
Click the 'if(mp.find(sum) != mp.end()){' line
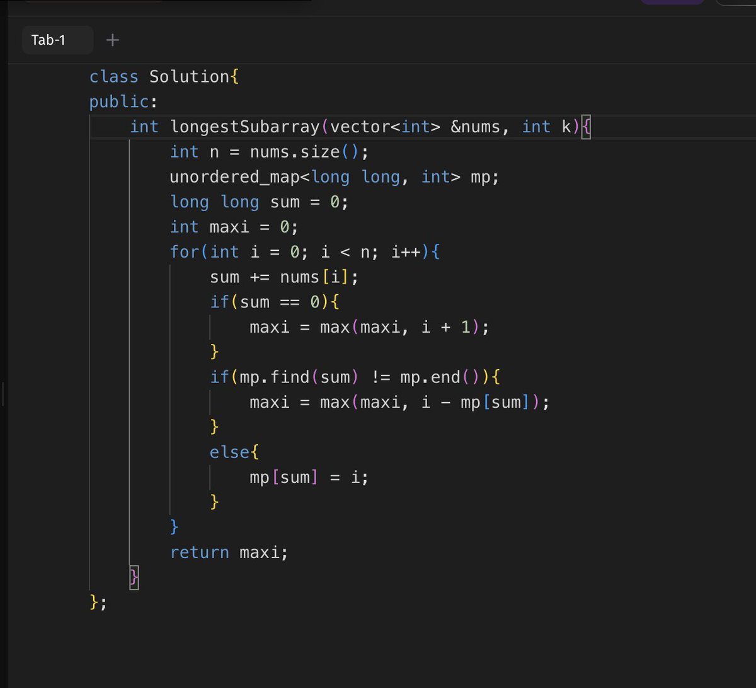pyautogui.click(x=355, y=377)
